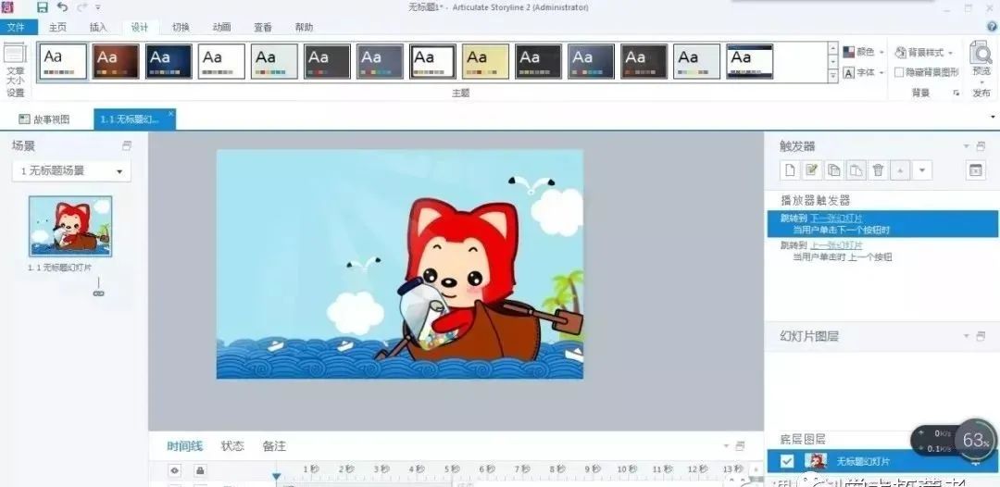Open the manage variables icon in 触发器 panel
Viewport: 1000px width, 487px height.
click(x=975, y=169)
